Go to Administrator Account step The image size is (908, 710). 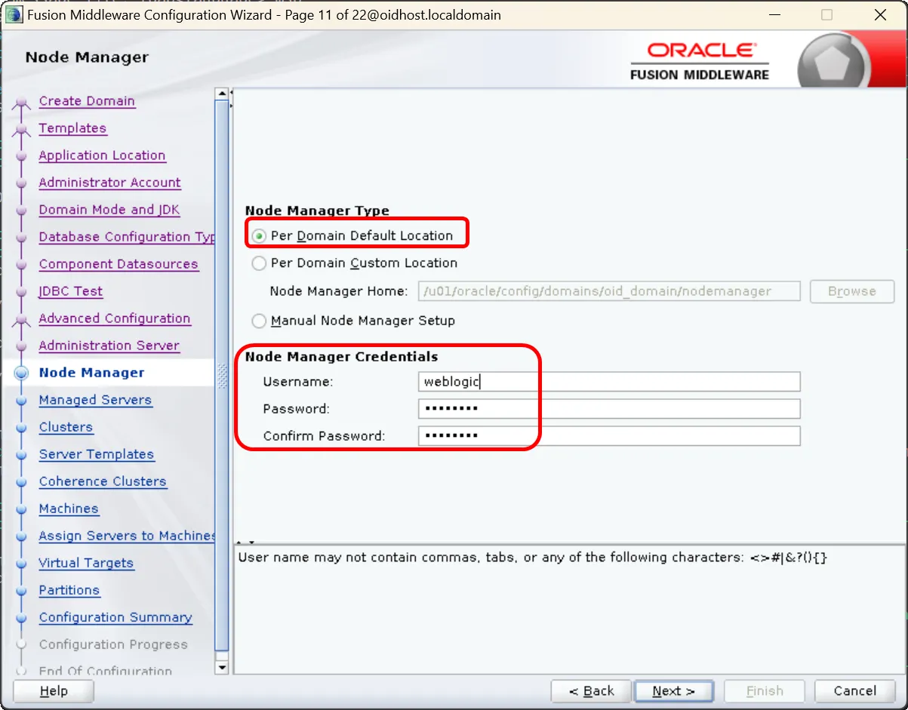click(109, 183)
